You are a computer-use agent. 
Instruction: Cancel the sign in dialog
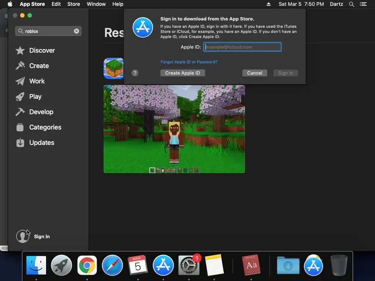tap(255, 73)
